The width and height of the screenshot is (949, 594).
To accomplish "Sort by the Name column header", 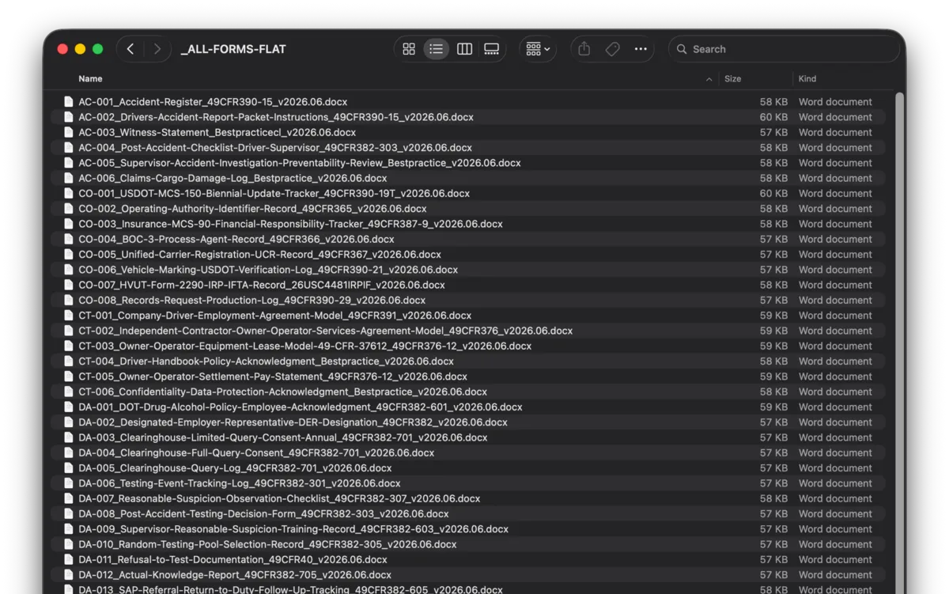I will (x=90, y=79).
